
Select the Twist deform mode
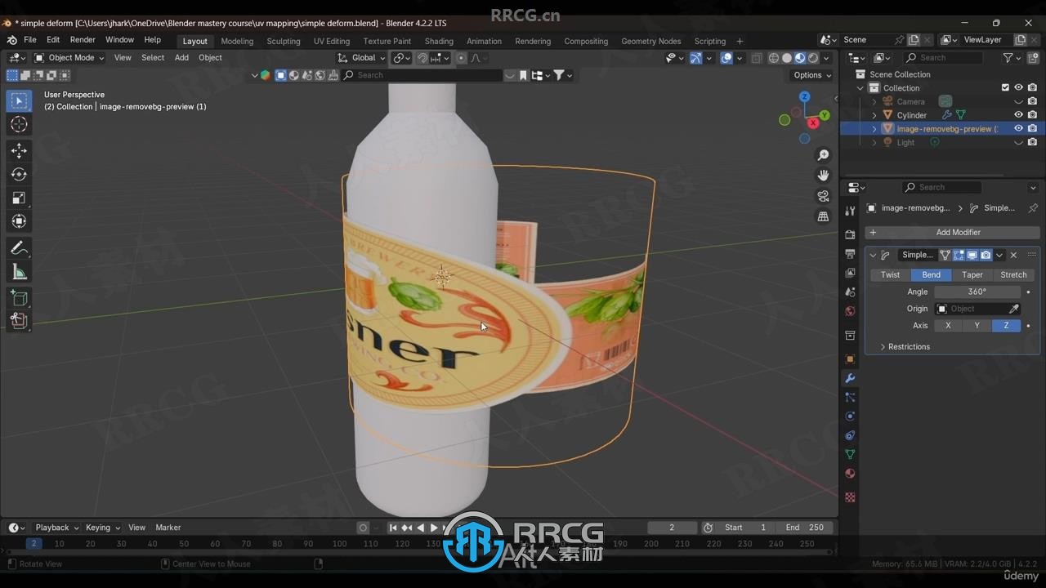(890, 275)
